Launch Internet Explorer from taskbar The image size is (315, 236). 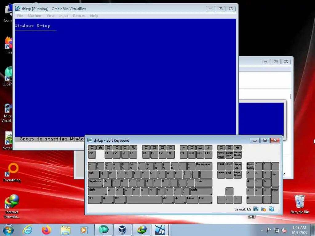coord(27,230)
